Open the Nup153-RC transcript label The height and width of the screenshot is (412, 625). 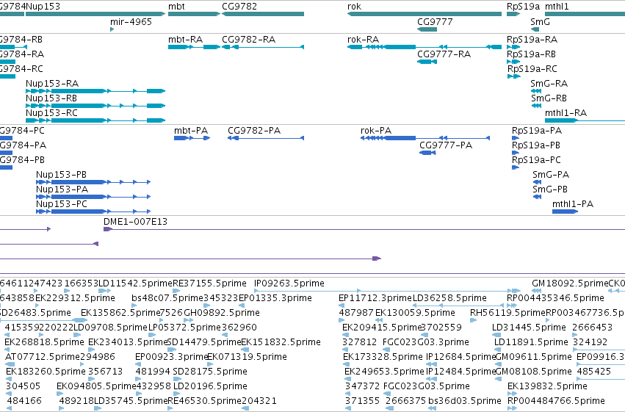(52, 113)
